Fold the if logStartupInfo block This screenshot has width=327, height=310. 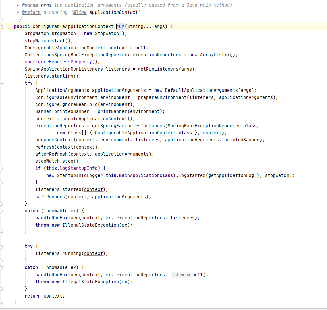1,168
